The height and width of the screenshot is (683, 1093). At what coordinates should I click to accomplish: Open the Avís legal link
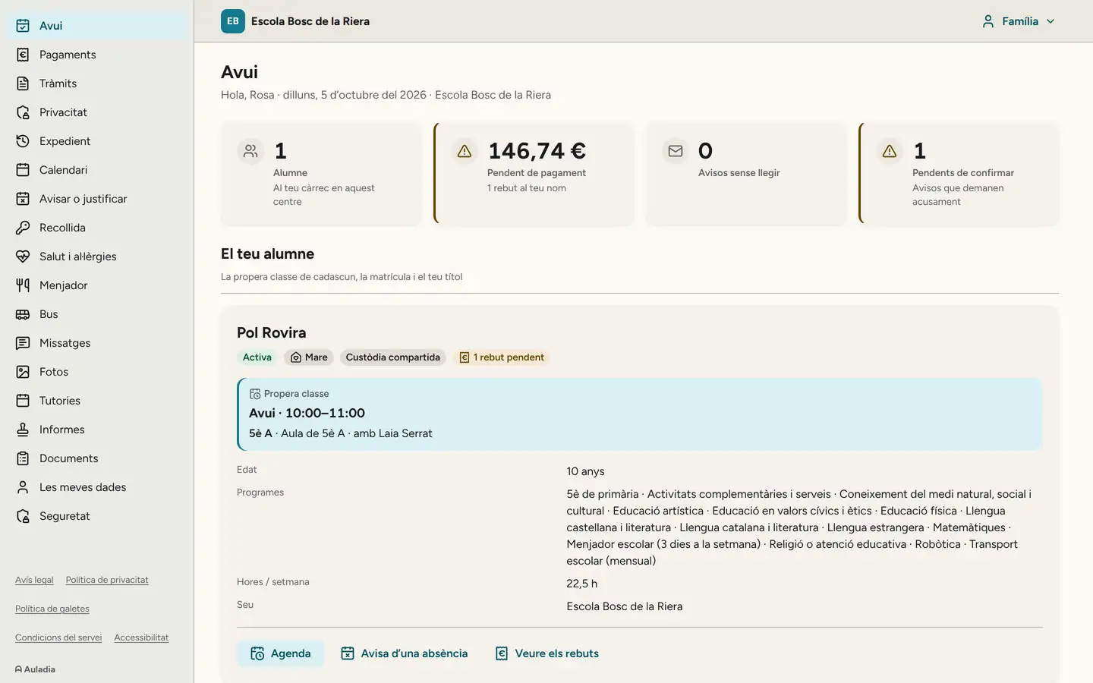[34, 580]
